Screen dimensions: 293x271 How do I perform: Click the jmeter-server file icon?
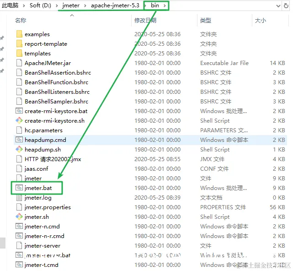[19, 245]
